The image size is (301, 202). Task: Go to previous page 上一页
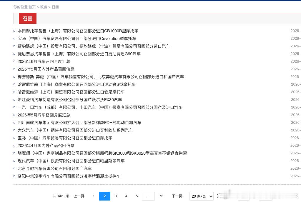(79, 196)
